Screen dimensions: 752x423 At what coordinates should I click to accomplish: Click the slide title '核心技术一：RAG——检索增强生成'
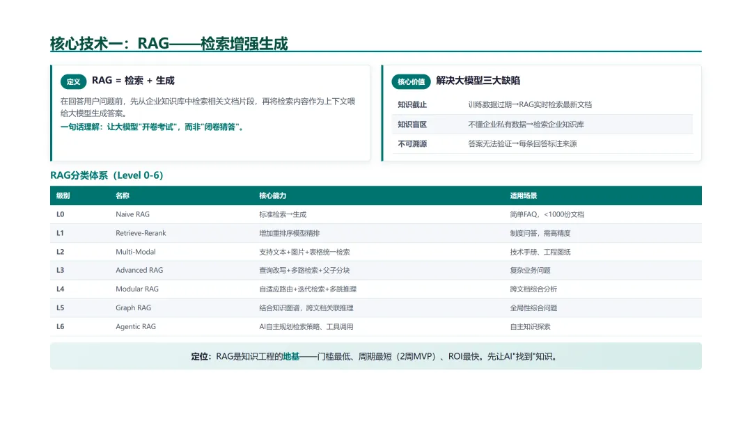(169, 44)
